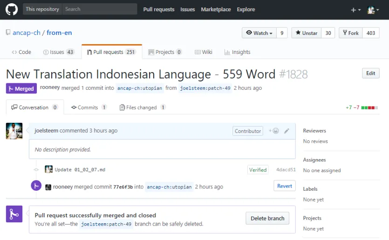389x240 pixels.
Task: Click Pull requests in the top navigation
Action: pyautogui.click(x=159, y=9)
